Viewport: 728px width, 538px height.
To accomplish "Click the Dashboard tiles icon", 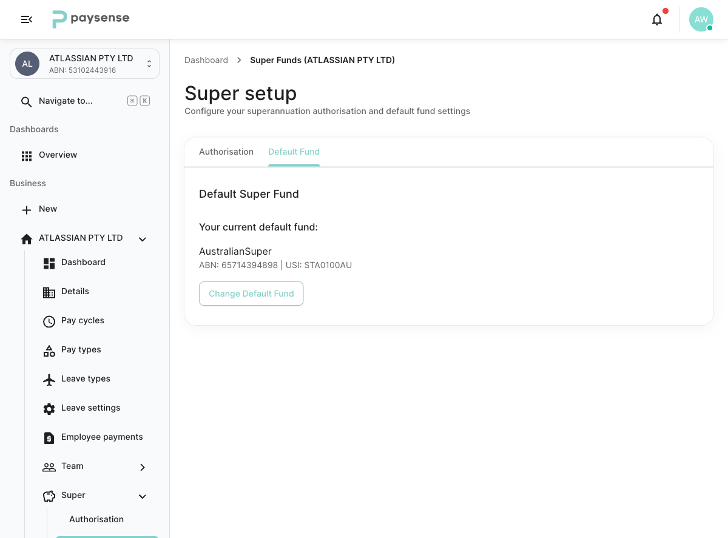I will 49,263.
